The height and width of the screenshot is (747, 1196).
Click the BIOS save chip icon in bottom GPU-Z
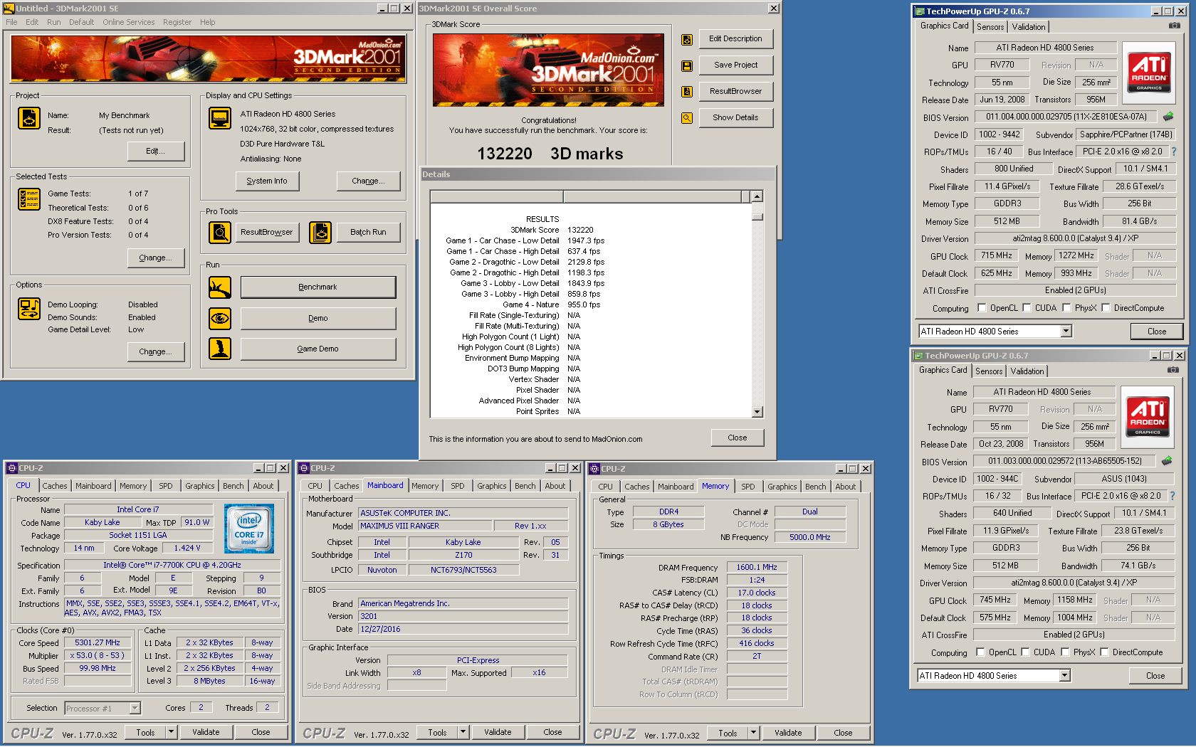point(1167,460)
